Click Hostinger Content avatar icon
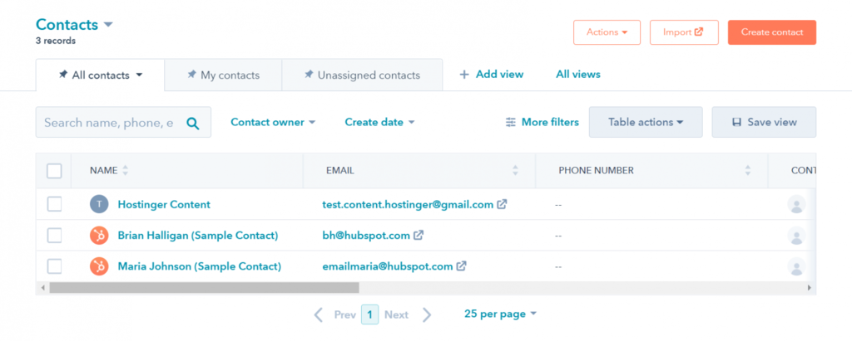The image size is (852, 341). pos(99,204)
